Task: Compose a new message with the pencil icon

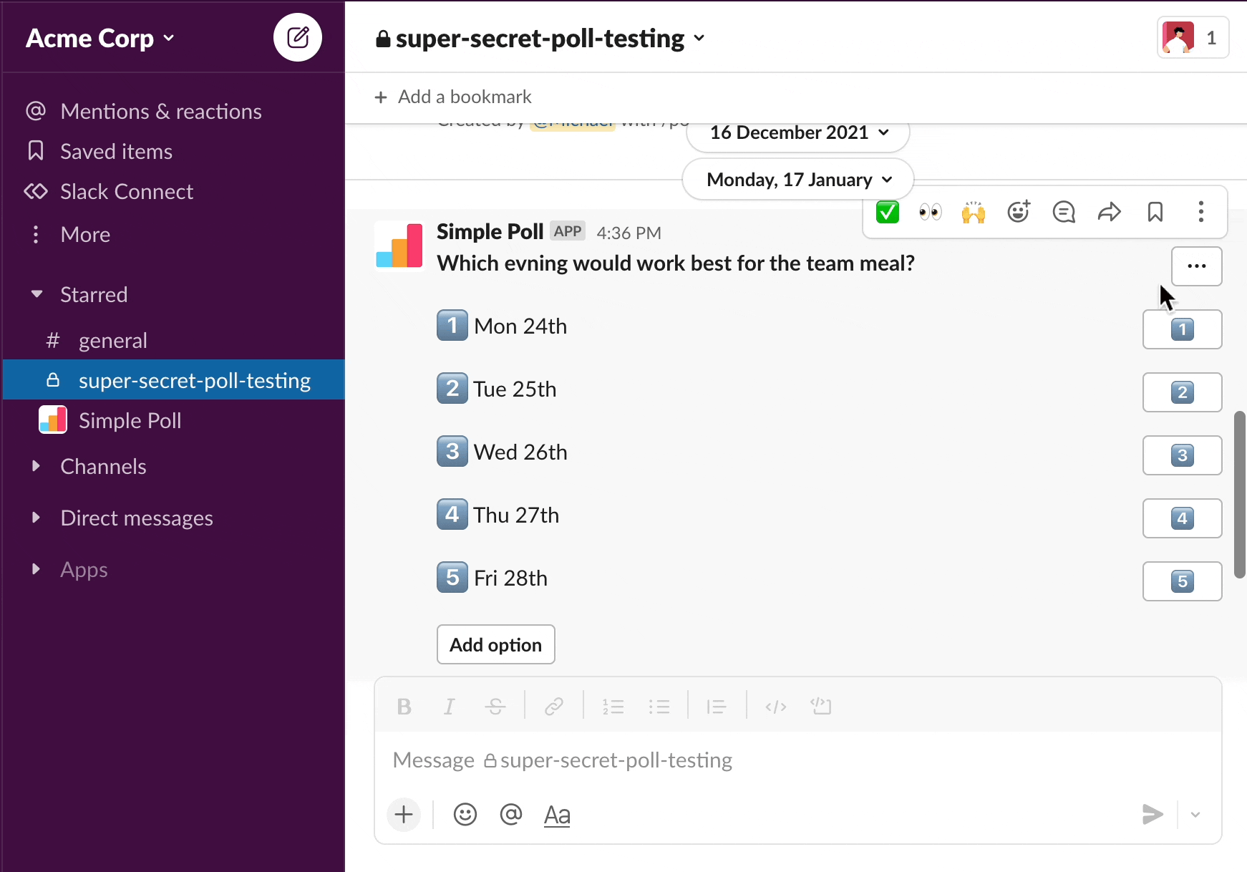Action: coord(298,37)
